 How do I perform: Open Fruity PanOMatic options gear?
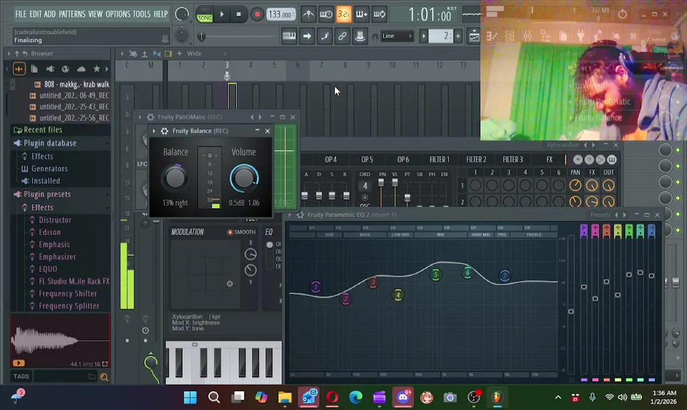[150, 117]
